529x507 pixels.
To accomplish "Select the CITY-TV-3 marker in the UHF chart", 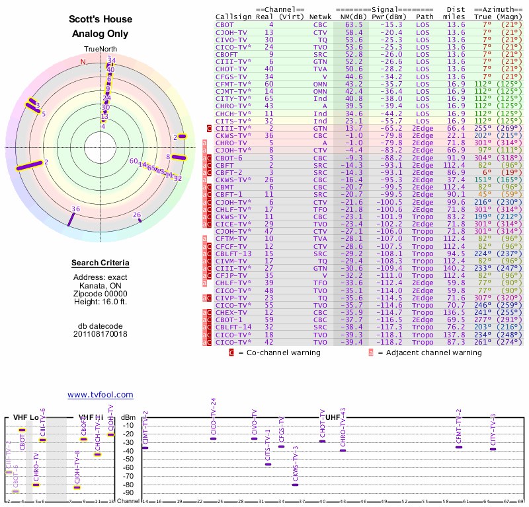I will coord(493,449).
